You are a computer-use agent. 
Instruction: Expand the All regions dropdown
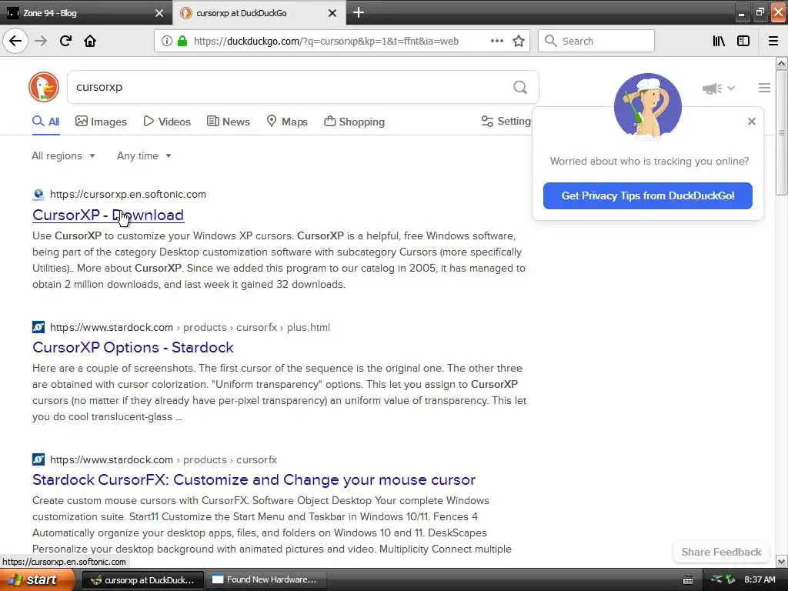pyautogui.click(x=63, y=155)
